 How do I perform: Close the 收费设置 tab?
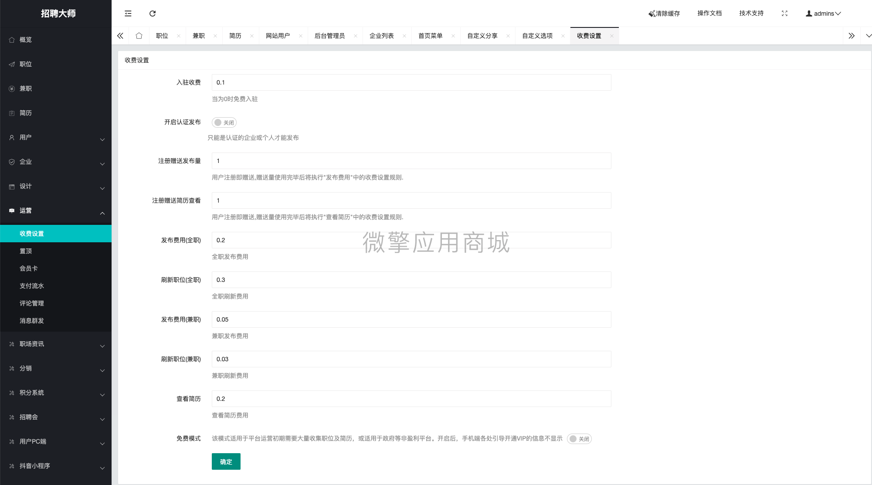coord(612,36)
